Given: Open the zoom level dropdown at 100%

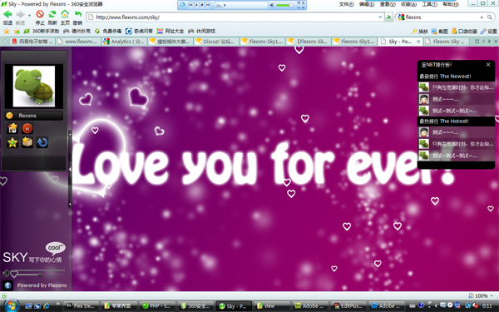Looking at the screenshot, I should tap(492, 296).
